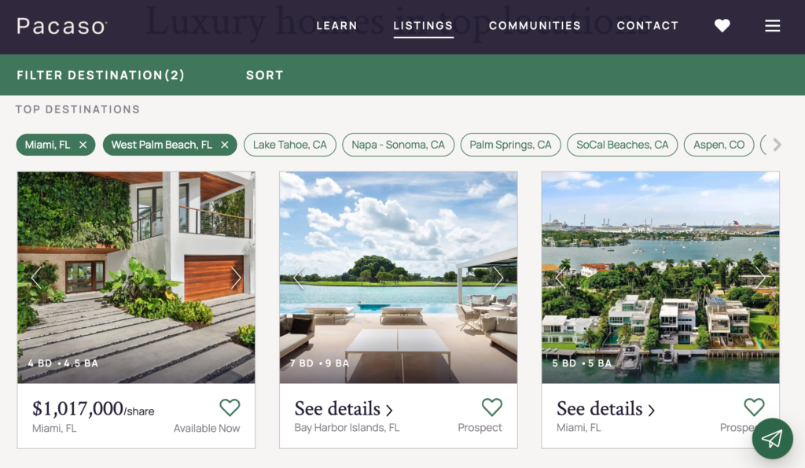This screenshot has height=468, width=805.
Task: Open See details for Bay Harbor Islands
Action: coord(343,409)
